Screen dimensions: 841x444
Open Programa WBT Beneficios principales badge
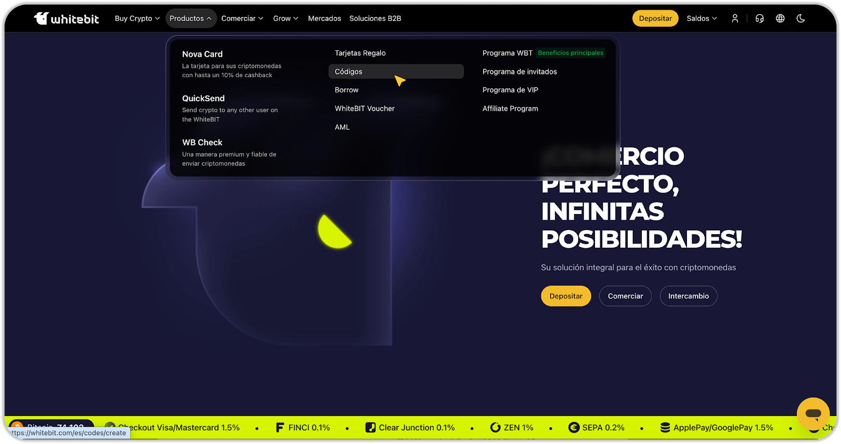(x=570, y=53)
